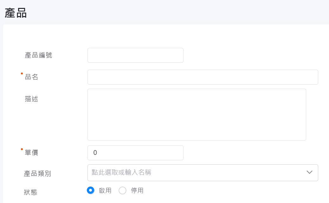
Task: Focus the 品名 text box
Action: 203,77
